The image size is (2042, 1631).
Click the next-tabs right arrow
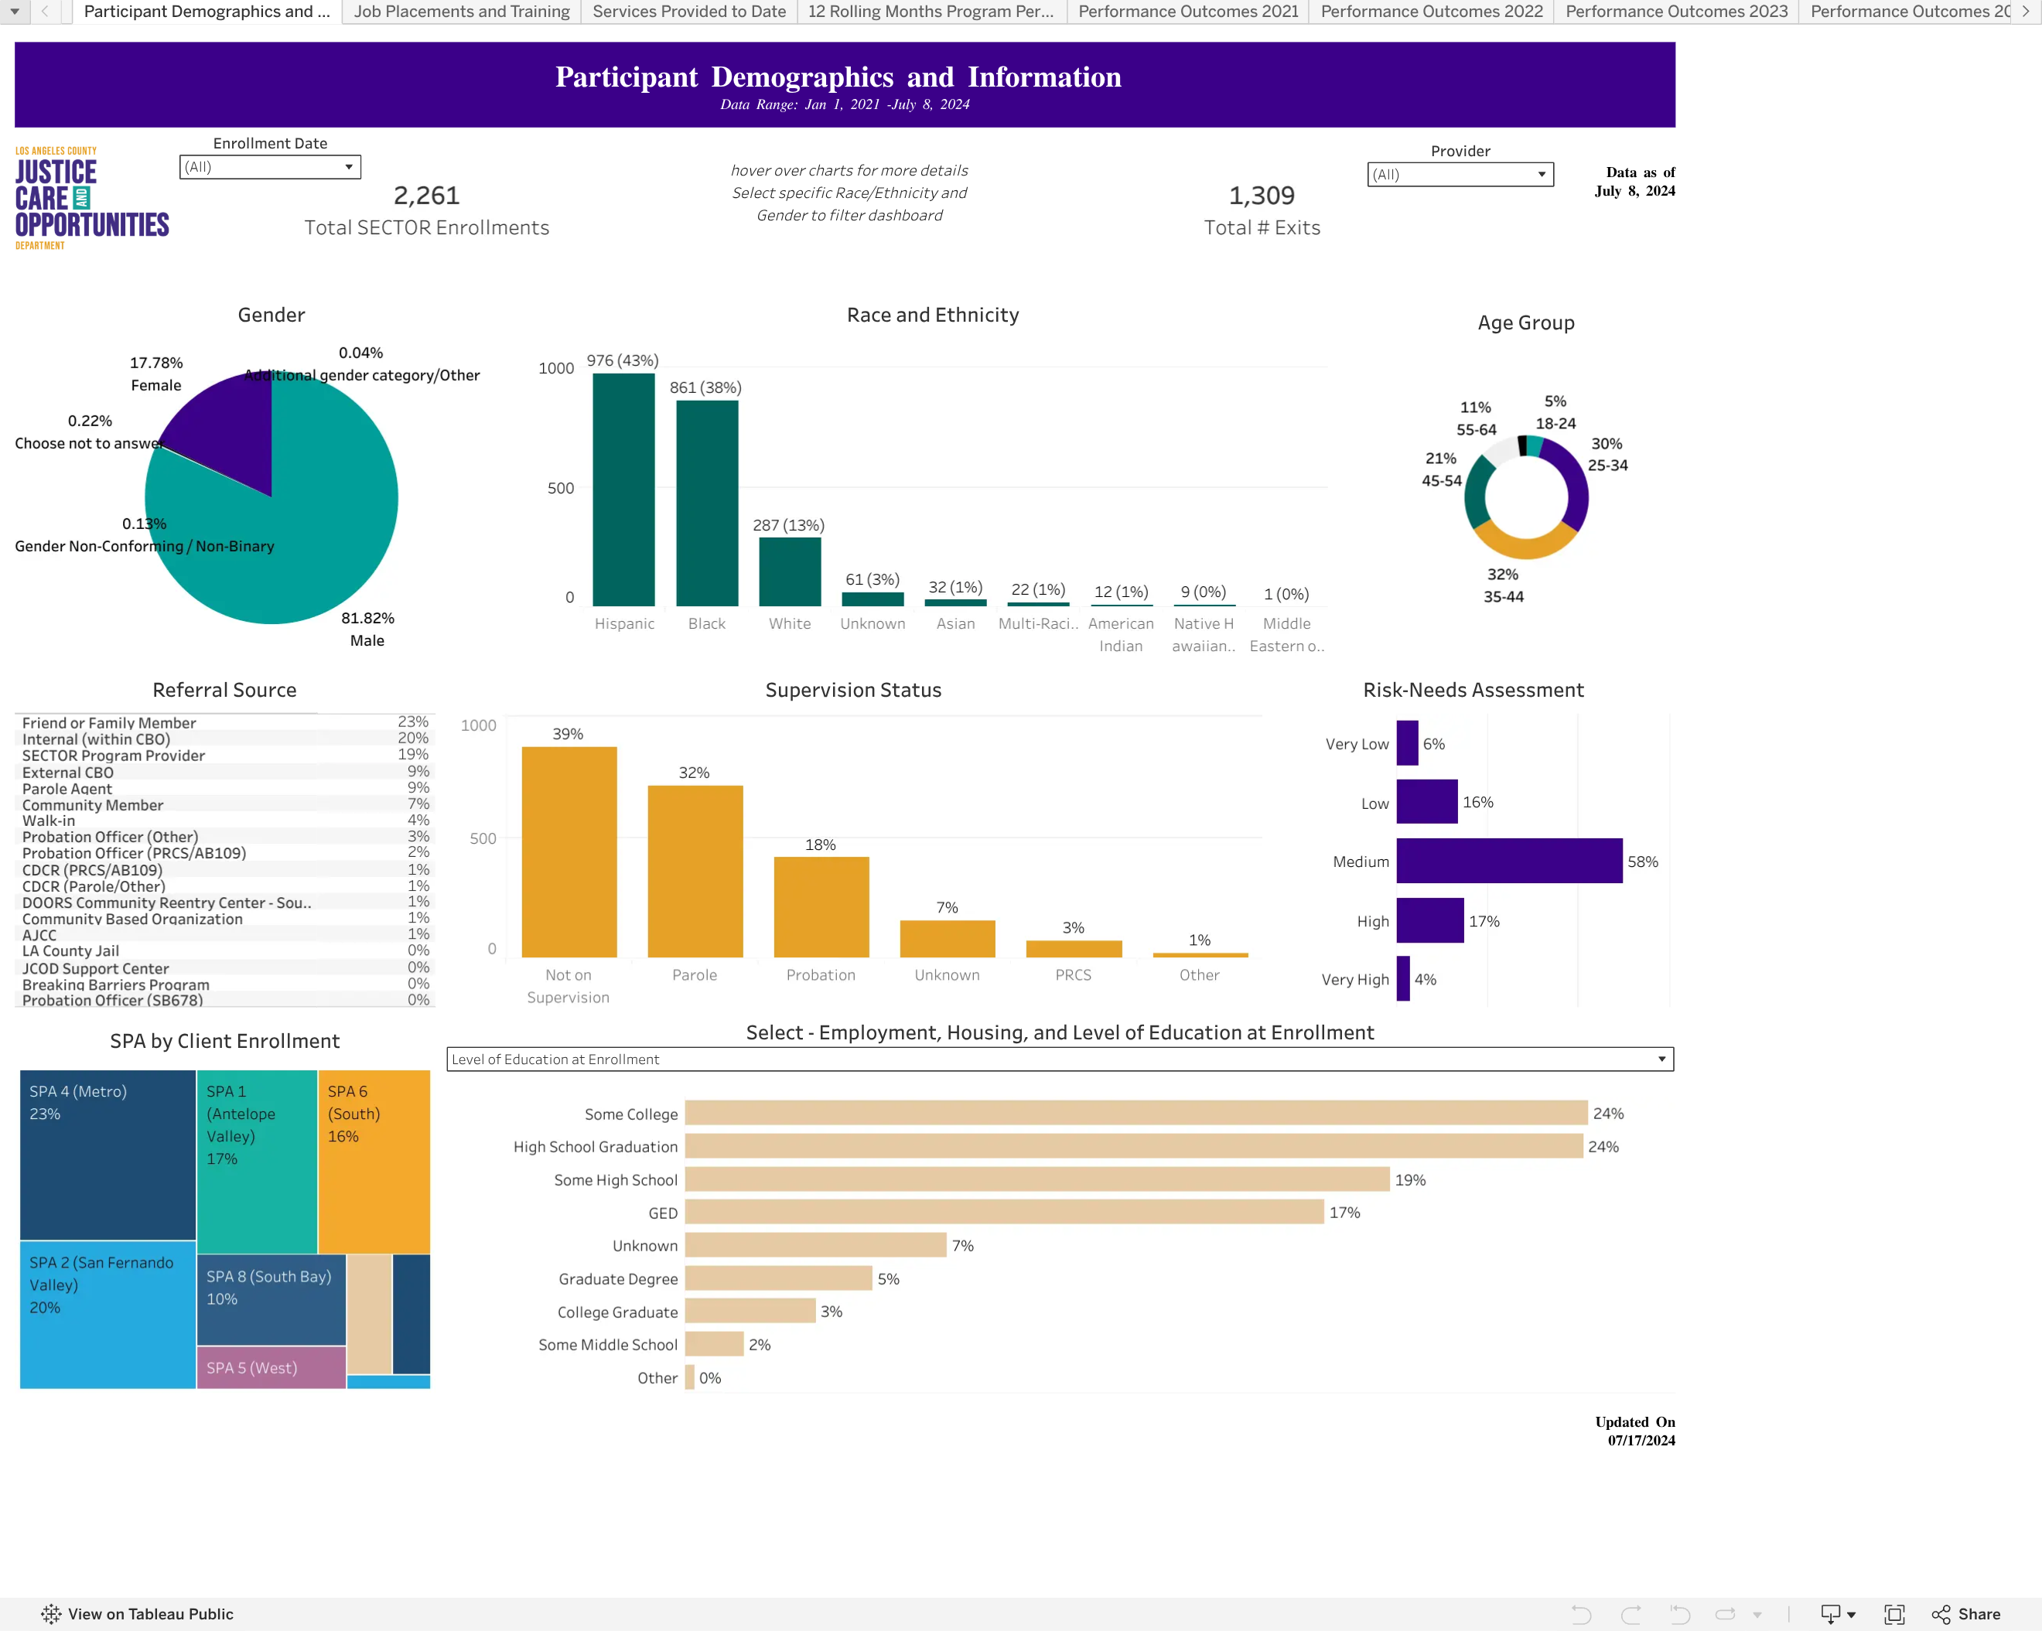[2026, 12]
